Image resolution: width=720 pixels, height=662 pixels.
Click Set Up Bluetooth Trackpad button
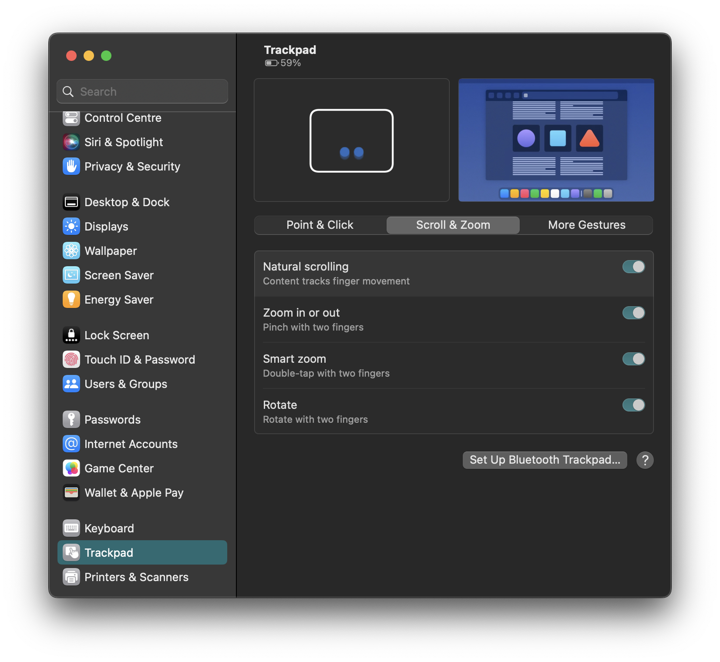pyautogui.click(x=545, y=460)
